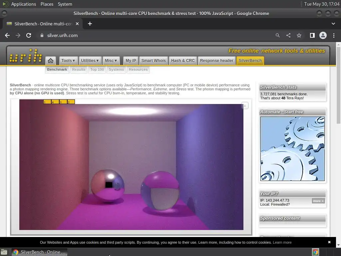Toggle the browser side panel icon

pos(312,35)
